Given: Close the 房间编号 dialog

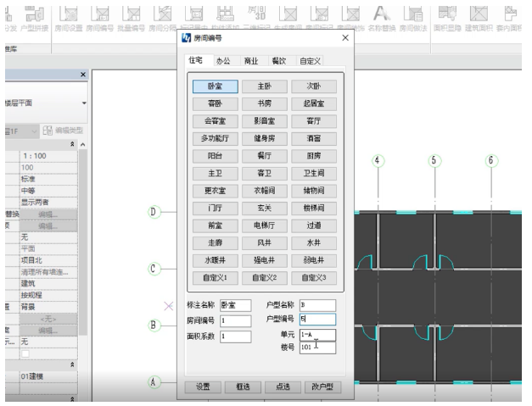Looking at the screenshot, I should point(345,38).
